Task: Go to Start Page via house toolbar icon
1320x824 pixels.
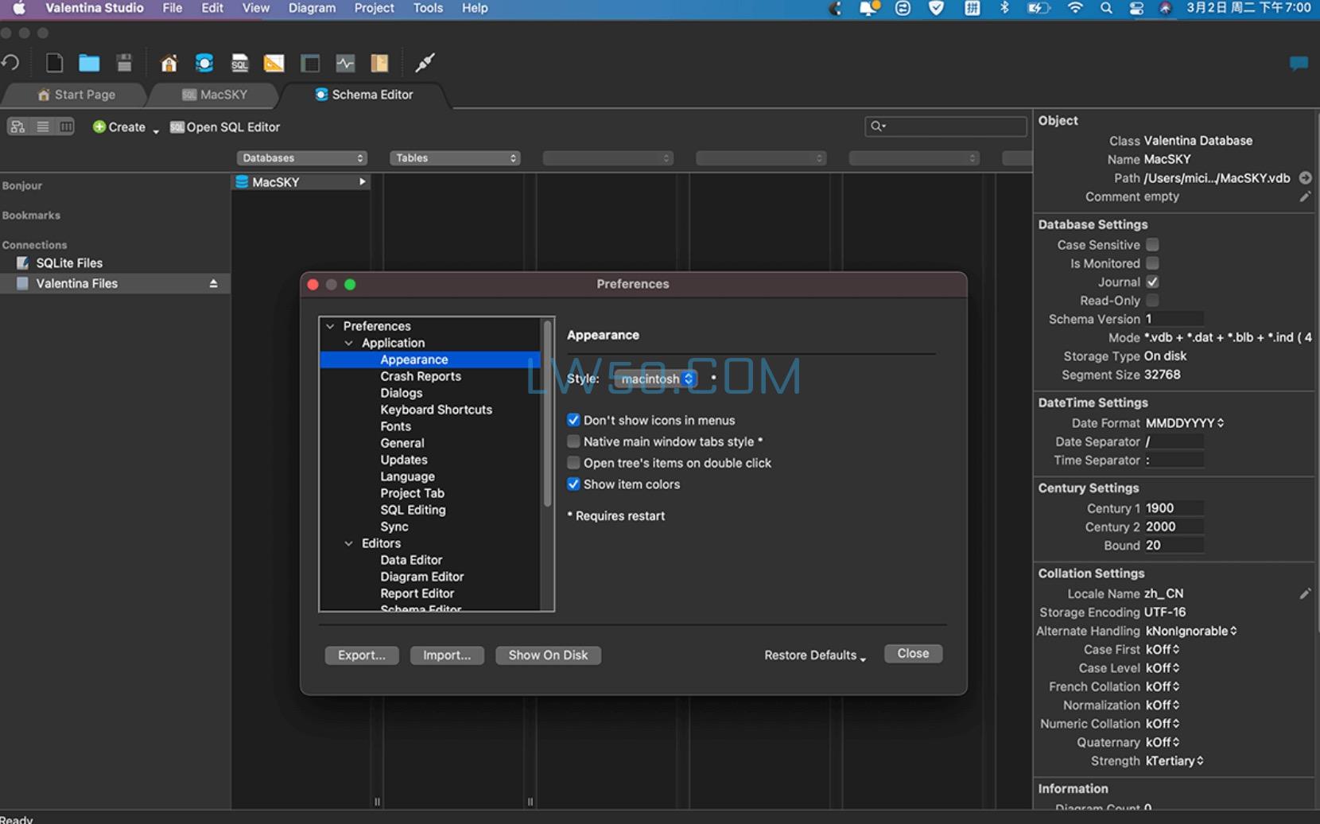Action: click(x=169, y=63)
